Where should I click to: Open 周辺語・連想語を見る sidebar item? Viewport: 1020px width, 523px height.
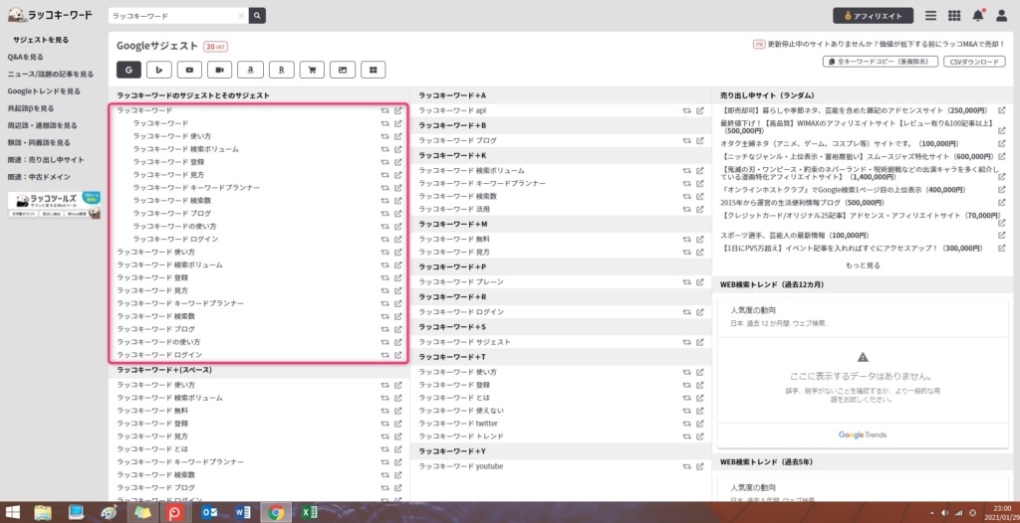coord(42,125)
